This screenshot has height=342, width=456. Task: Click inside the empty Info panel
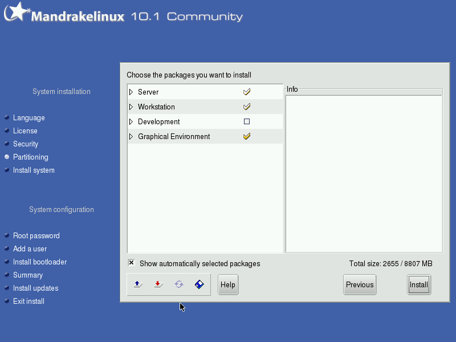[364, 174]
